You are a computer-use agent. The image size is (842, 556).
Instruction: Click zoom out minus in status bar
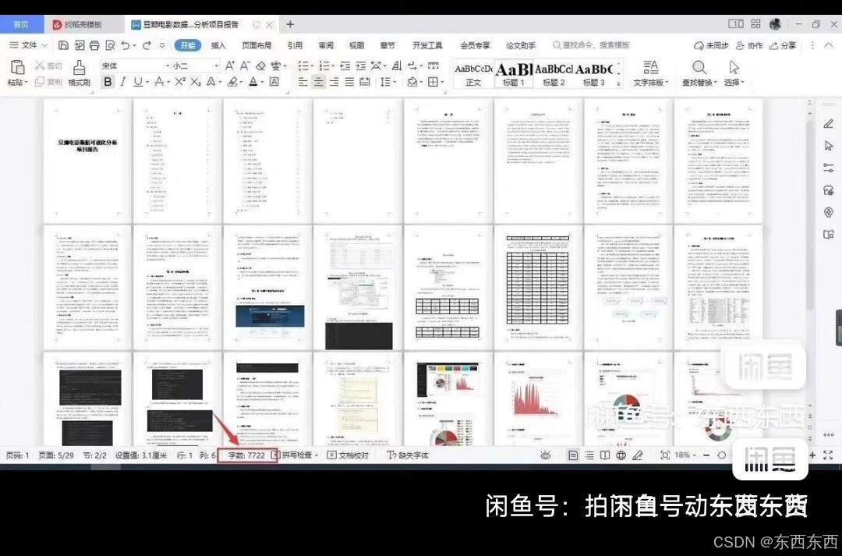[x=706, y=455]
